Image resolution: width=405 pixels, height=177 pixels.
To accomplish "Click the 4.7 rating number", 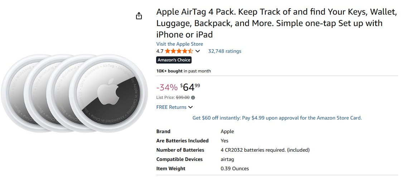I will point(160,51).
